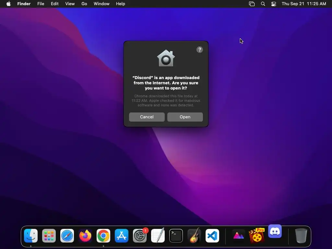Open the File menu
The width and height of the screenshot is (332, 249).
click(41, 4)
